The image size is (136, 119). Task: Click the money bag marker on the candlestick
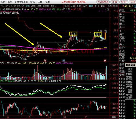35,52
